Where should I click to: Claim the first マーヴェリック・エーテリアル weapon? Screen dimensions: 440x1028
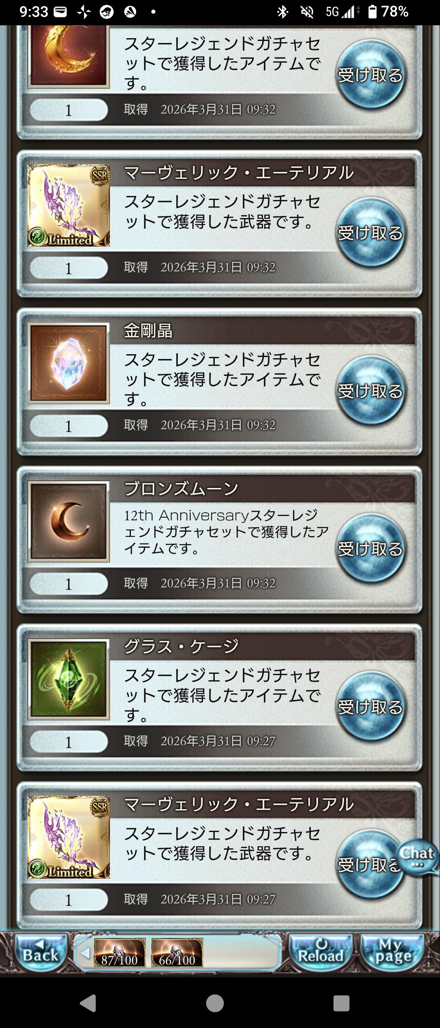click(x=370, y=233)
